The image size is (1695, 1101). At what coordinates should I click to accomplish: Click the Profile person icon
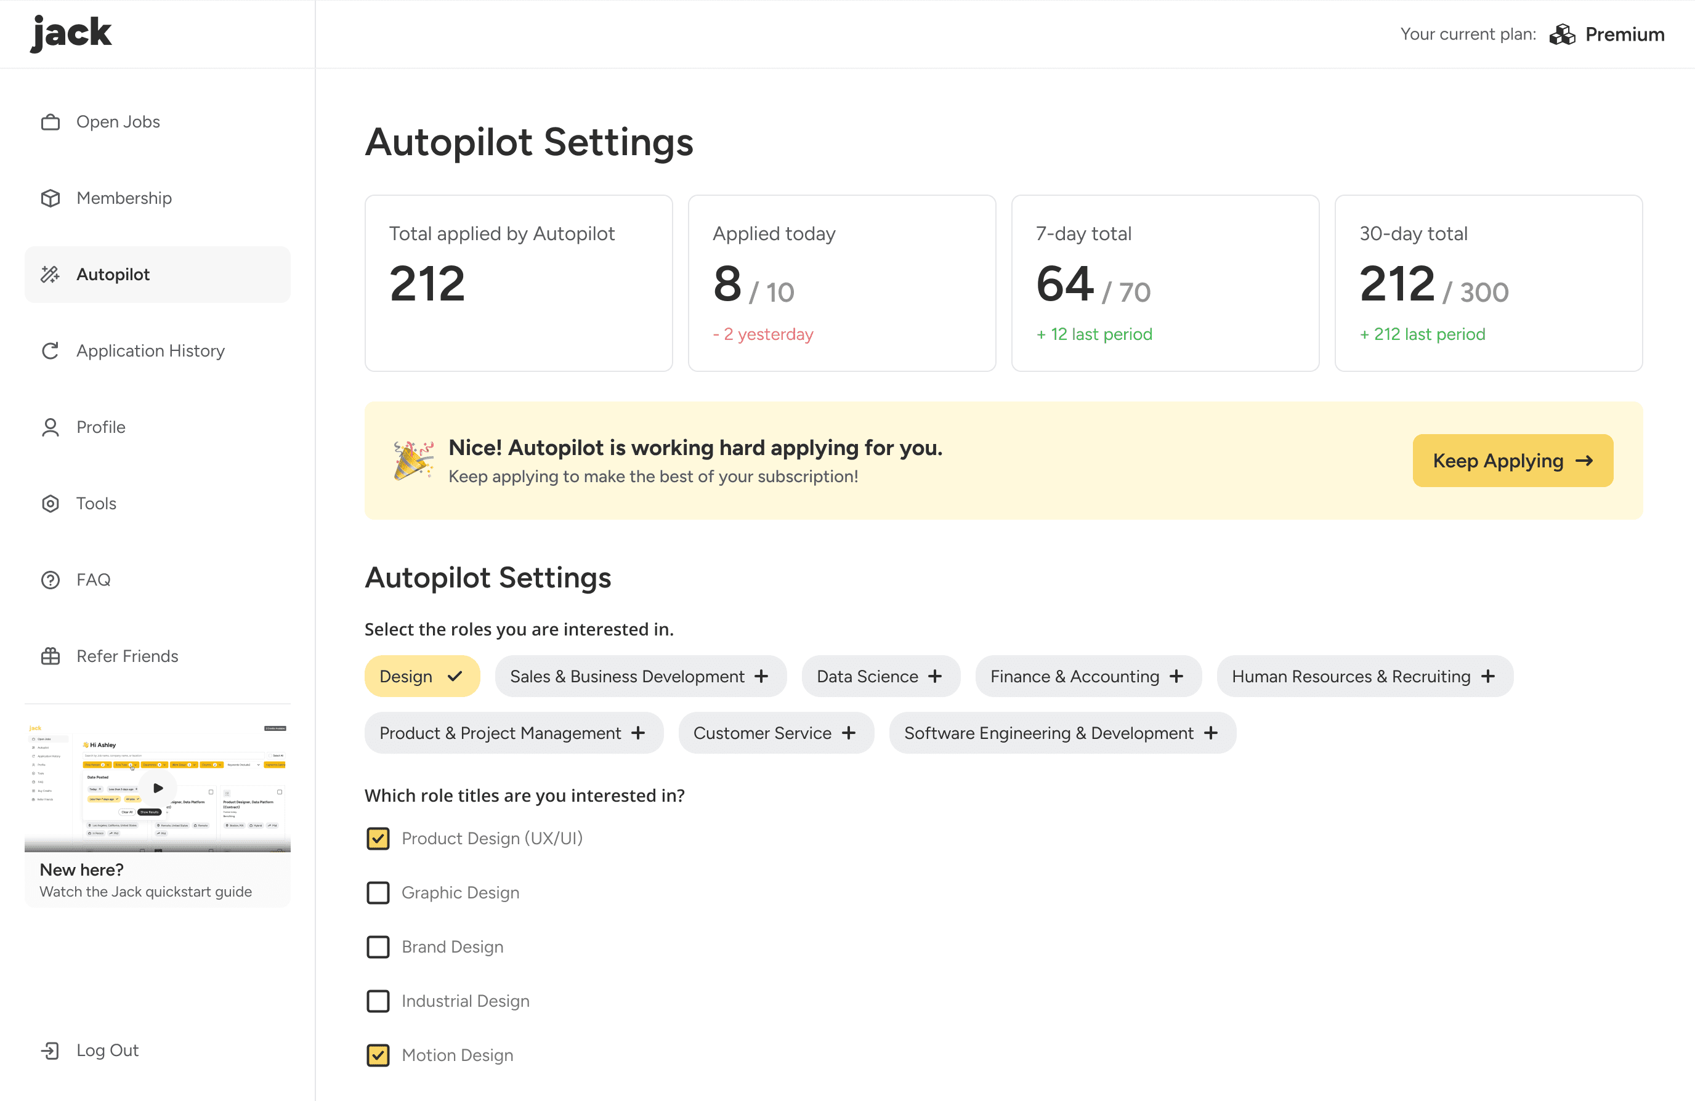click(x=50, y=427)
